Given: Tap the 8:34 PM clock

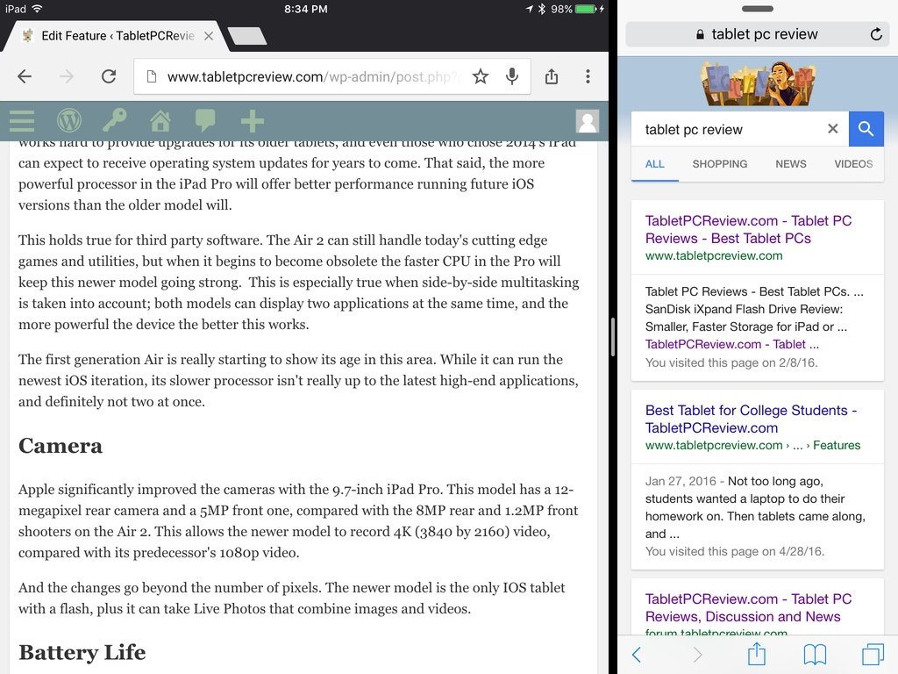Looking at the screenshot, I should (306, 9).
